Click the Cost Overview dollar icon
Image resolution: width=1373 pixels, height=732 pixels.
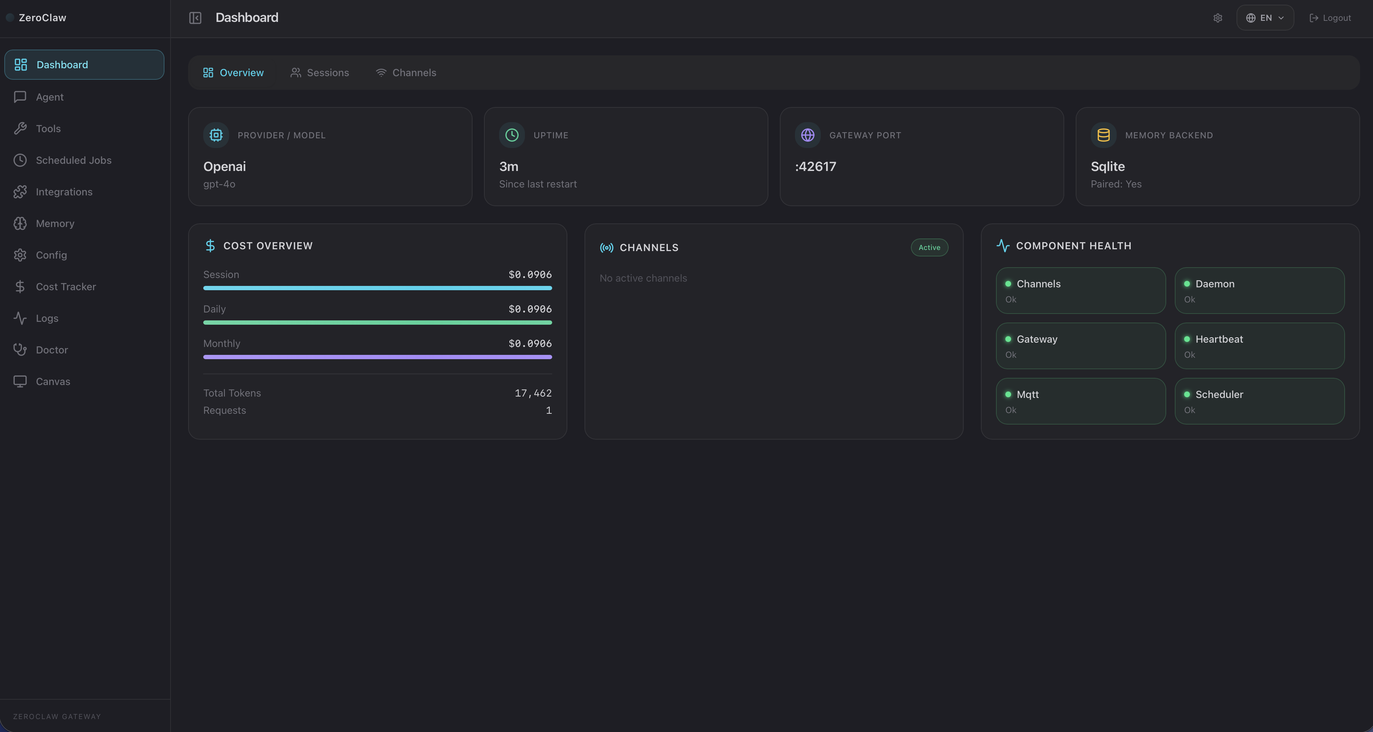click(210, 245)
